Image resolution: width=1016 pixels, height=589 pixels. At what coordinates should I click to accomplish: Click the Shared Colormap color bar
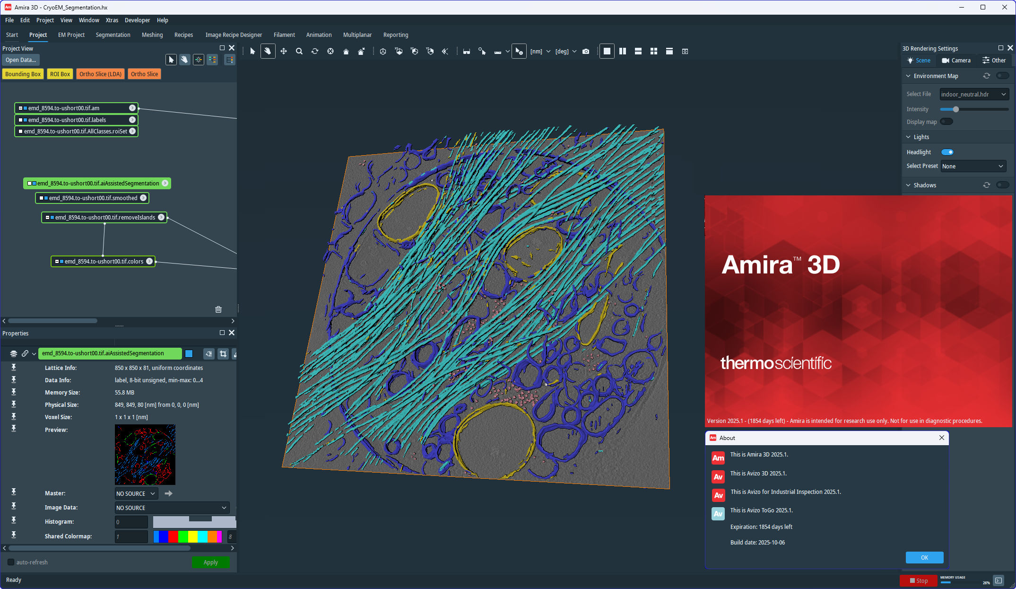click(188, 536)
